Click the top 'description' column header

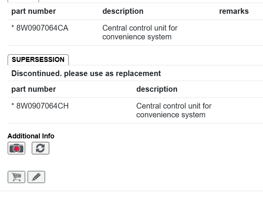click(x=123, y=11)
